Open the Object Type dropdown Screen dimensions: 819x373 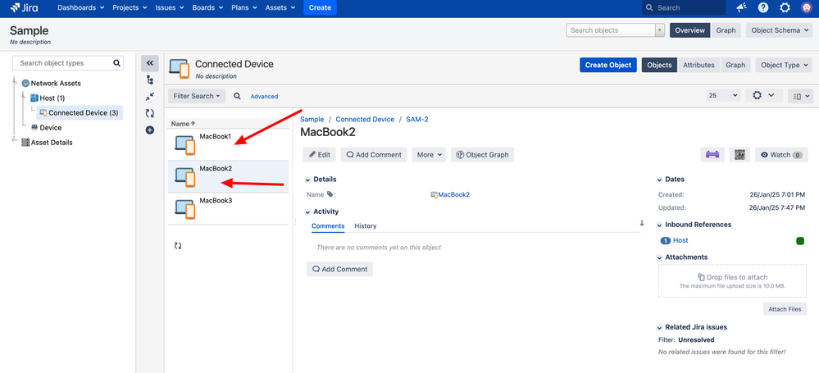(x=785, y=66)
